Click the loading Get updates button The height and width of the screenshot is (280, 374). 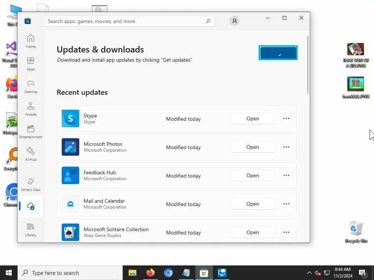point(278,52)
